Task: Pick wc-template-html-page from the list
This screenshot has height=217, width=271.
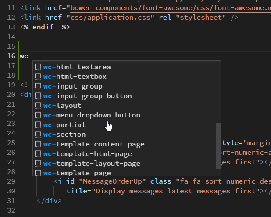Action: (x=125, y=154)
